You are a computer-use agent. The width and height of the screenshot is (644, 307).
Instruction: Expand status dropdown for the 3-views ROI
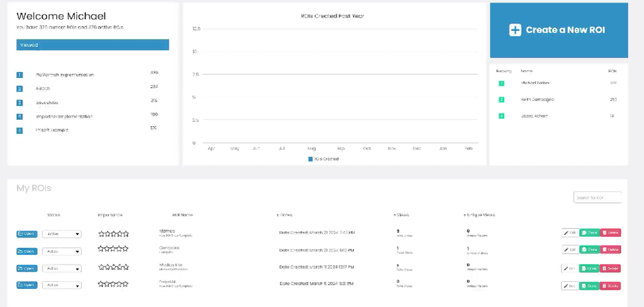pos(62,234)
